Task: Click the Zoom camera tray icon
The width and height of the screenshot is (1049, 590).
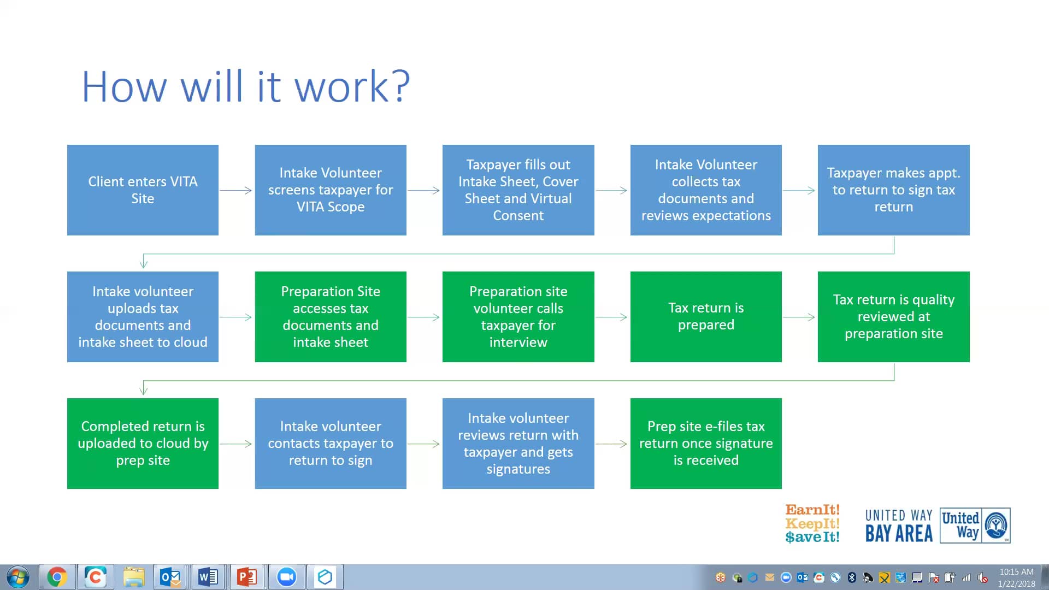Action: 786,577
